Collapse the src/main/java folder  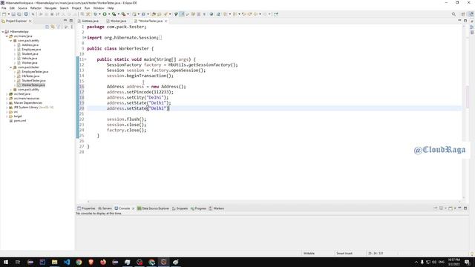coord(7,36)
